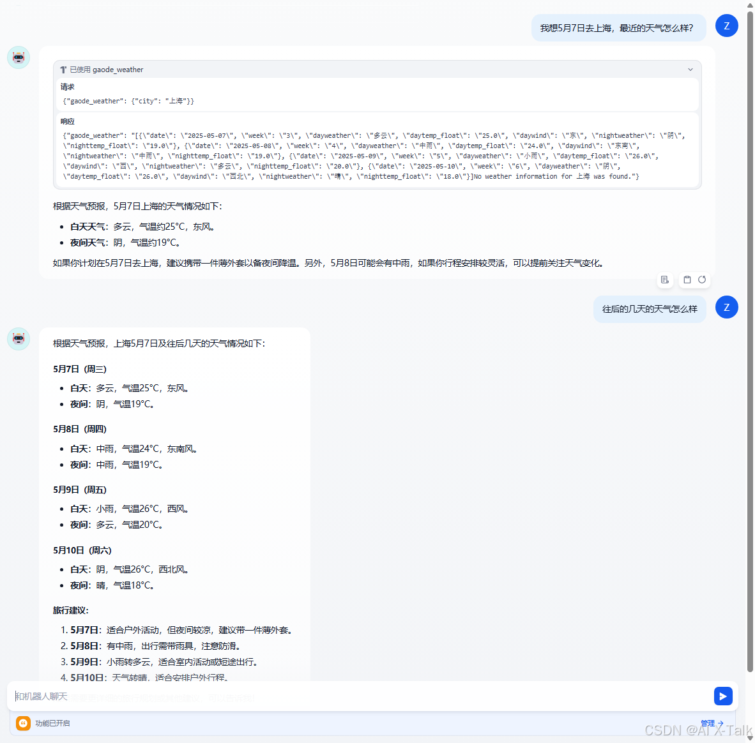Select the user message 我想5月7日去上海
The image size is (755, 743).
point(618,28)
